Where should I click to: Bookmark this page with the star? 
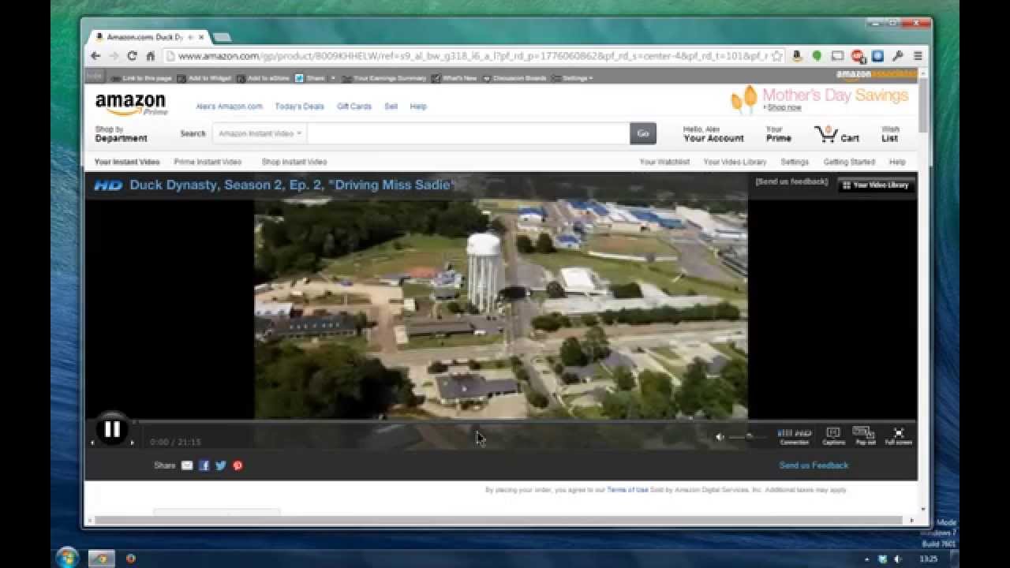[x=776, y=56]
